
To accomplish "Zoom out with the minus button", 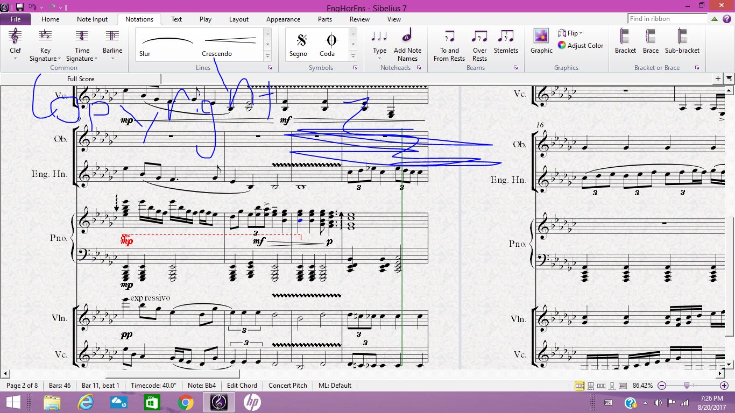I will click(x=662, y=386).
